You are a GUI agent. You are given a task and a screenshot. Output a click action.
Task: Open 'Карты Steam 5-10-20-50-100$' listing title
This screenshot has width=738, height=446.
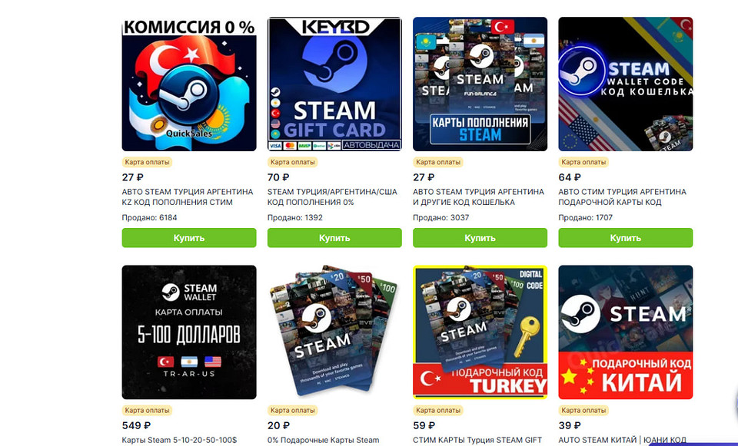tap(179, 441)
